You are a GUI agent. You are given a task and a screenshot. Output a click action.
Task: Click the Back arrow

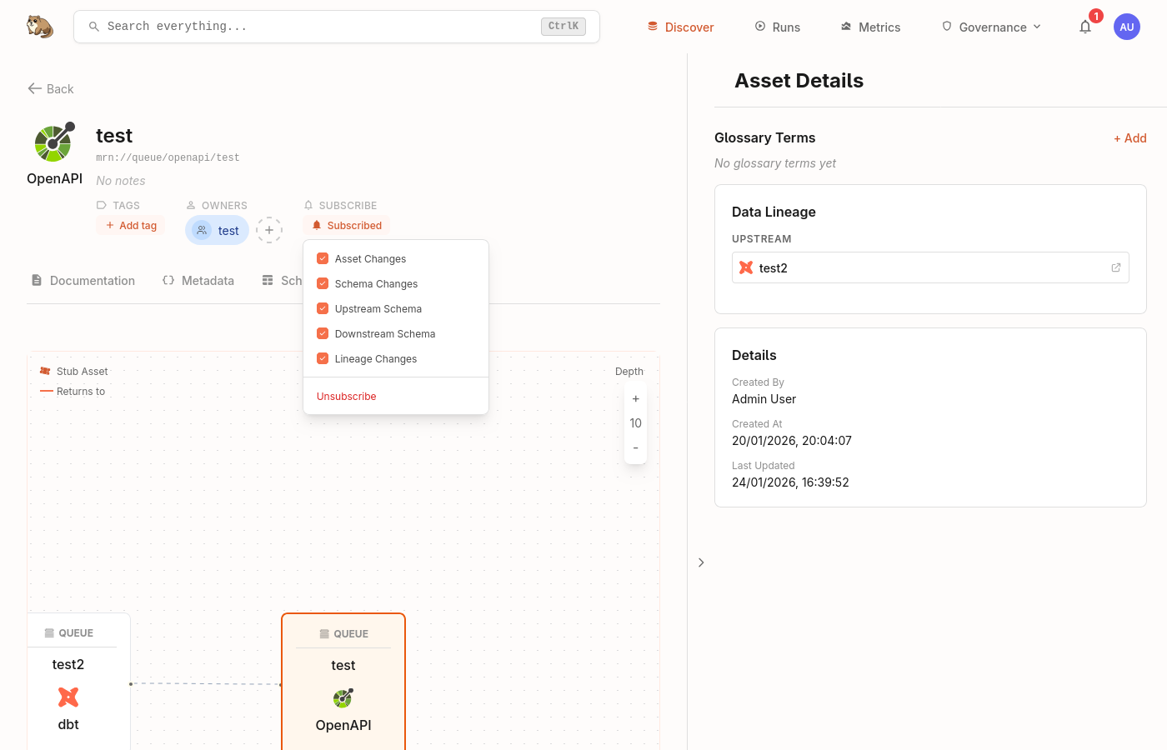click(x=33, y=88)
